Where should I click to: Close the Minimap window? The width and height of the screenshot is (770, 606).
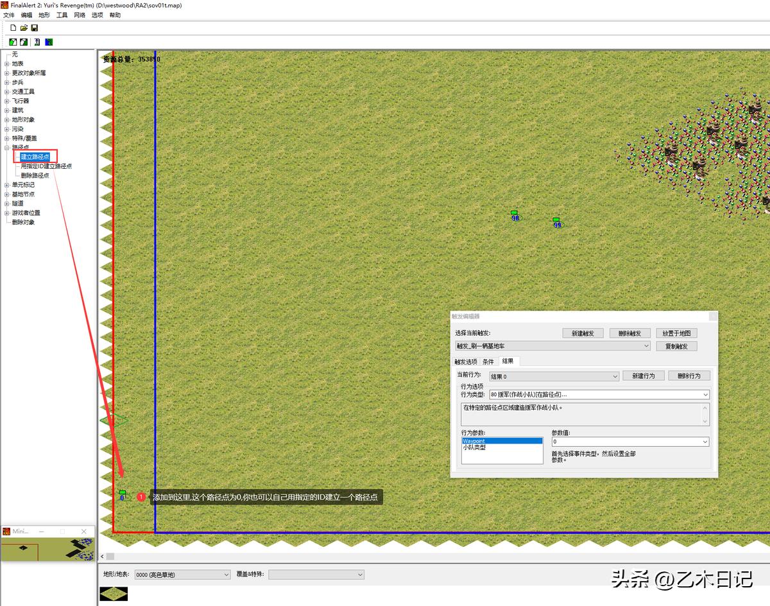pos(84,532)
